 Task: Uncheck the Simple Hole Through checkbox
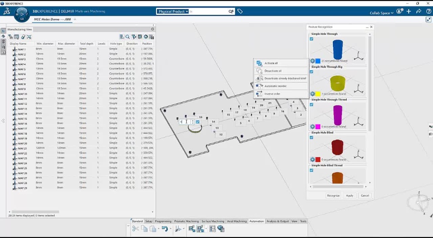[312, 39]
